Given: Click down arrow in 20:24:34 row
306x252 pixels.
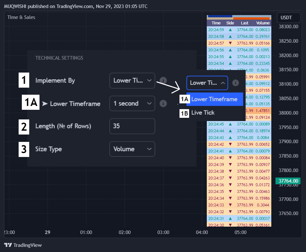Looking at the screenshot, I should [230, 198].
